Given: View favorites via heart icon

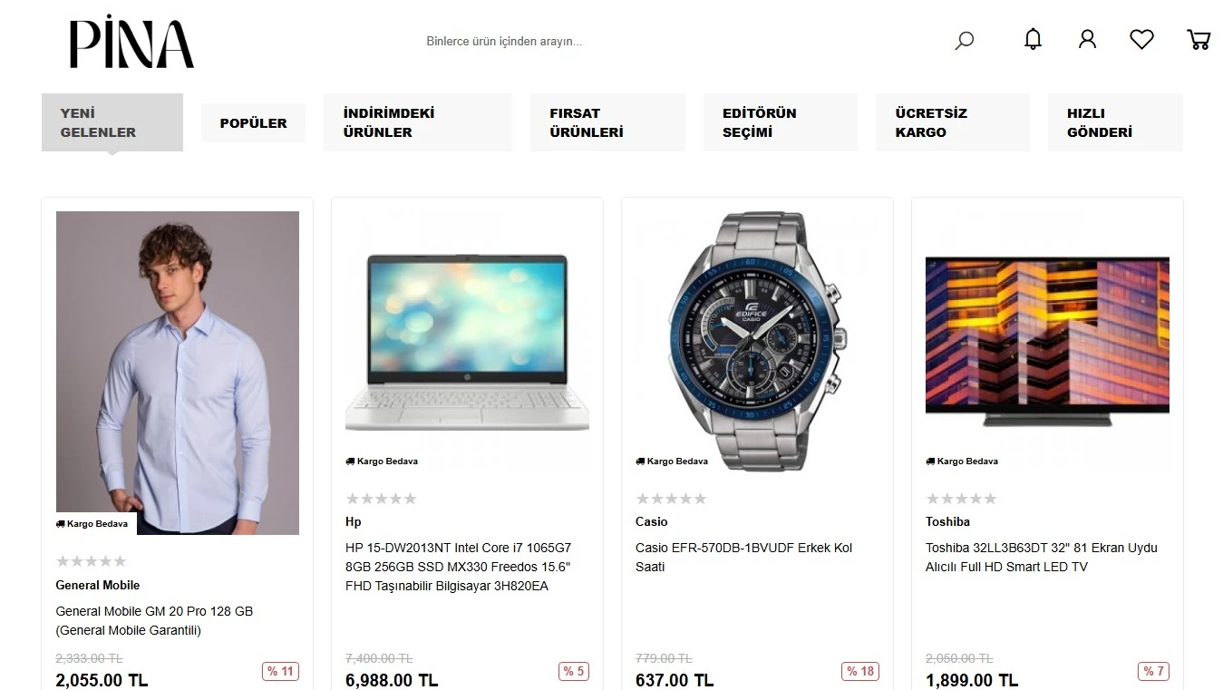Looking at the screenshot, I should (x=1141, y=39).
